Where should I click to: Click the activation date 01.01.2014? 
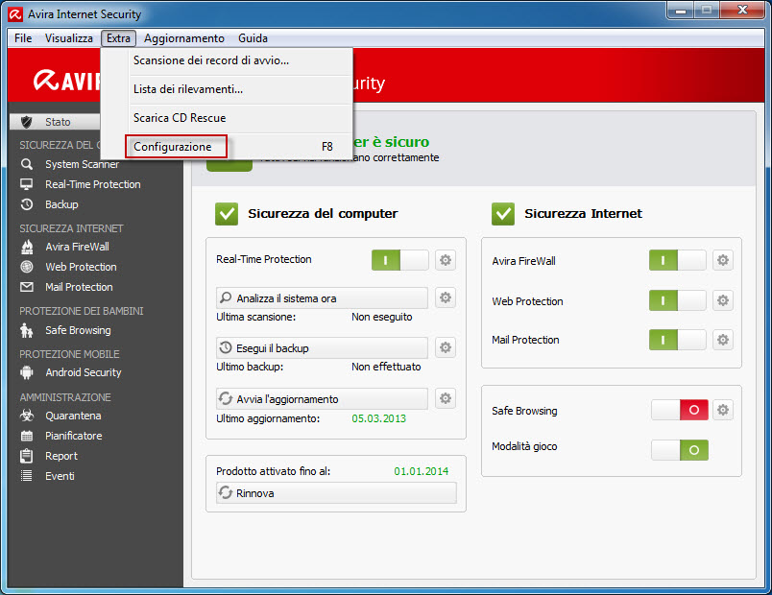click(422, 471)
